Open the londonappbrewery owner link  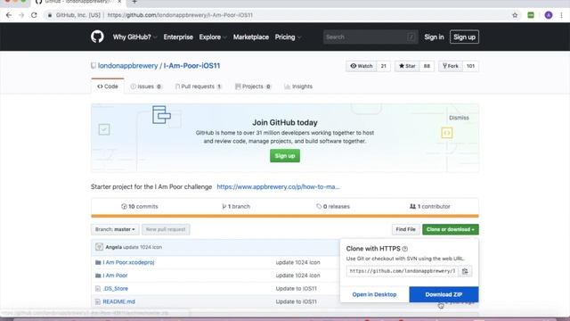127,66
